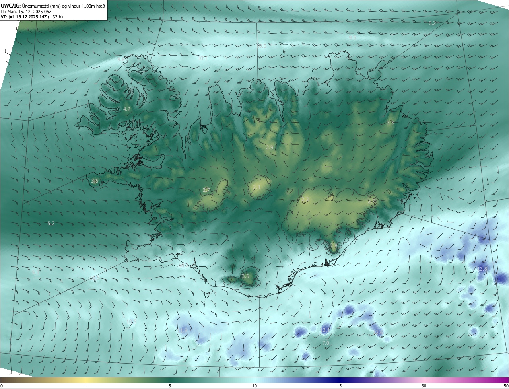Click the 5.2 value over the western sea
Image resolution: width=509 pixels, height=389 pixels.
pyautogui.click(x=51, y=224)
